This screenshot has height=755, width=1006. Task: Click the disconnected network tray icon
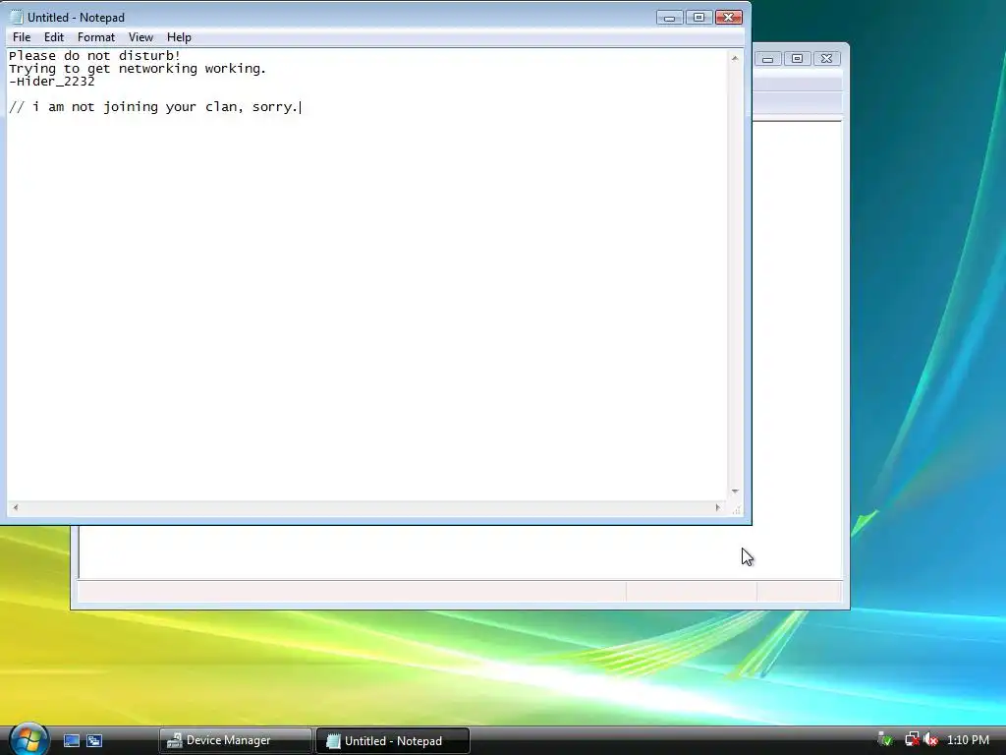coord(912,739)
